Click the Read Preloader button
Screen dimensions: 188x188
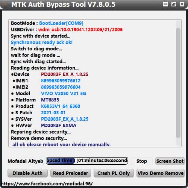71,173
